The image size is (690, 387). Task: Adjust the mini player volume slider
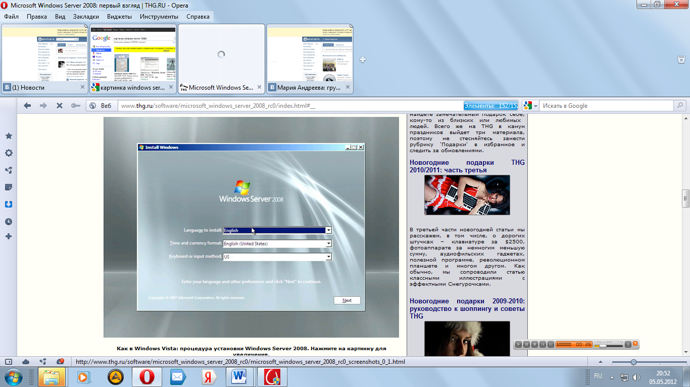pyautogui.click(x=603, y=346)
